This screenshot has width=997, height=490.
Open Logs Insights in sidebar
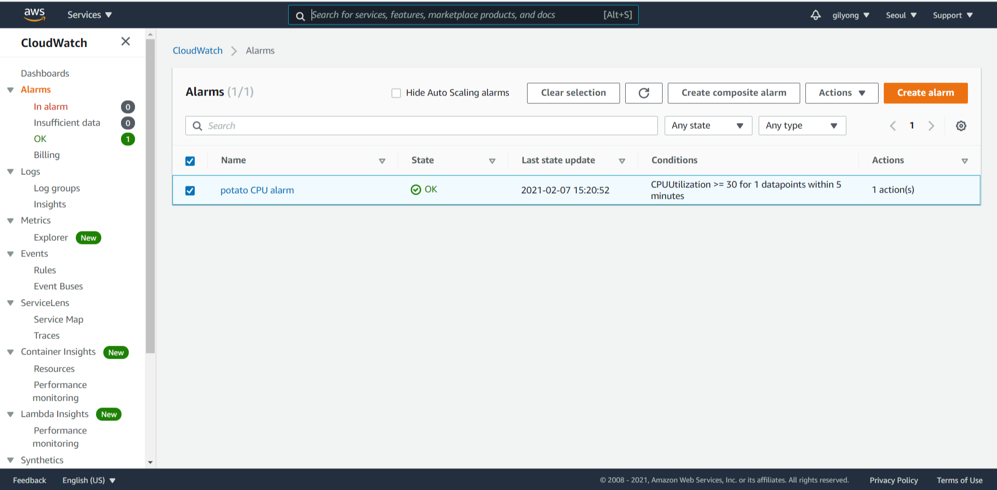50,204
